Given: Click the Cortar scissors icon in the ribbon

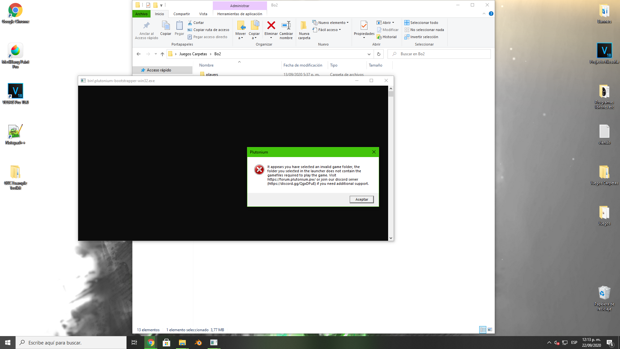Looking at the screenshot, I should [x=190, y=23].
